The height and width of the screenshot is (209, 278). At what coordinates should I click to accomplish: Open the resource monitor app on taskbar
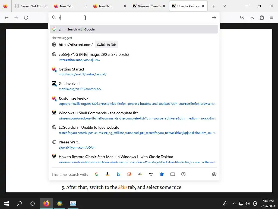[73, 204]
